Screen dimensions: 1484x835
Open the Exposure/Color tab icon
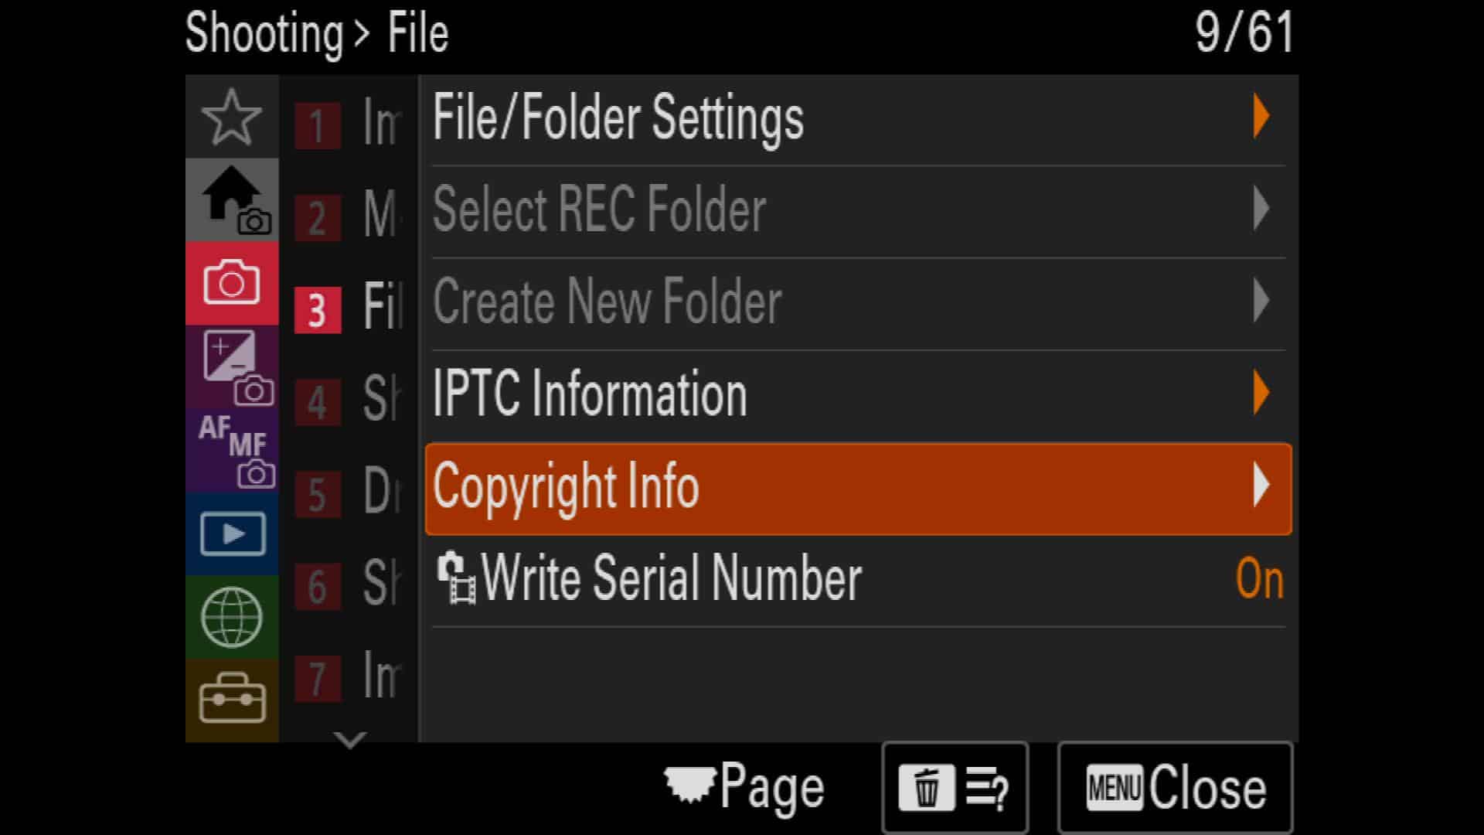click(232, 366)
